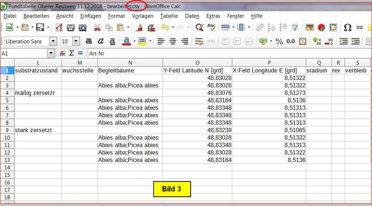Clear direct formatting icon

(x=151, y=27)
